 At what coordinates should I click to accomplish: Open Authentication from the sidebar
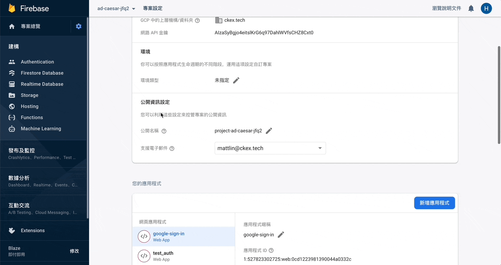(x=37, y=62)
